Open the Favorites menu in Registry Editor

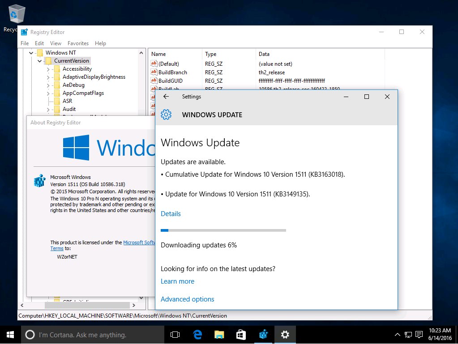point(78,43)
